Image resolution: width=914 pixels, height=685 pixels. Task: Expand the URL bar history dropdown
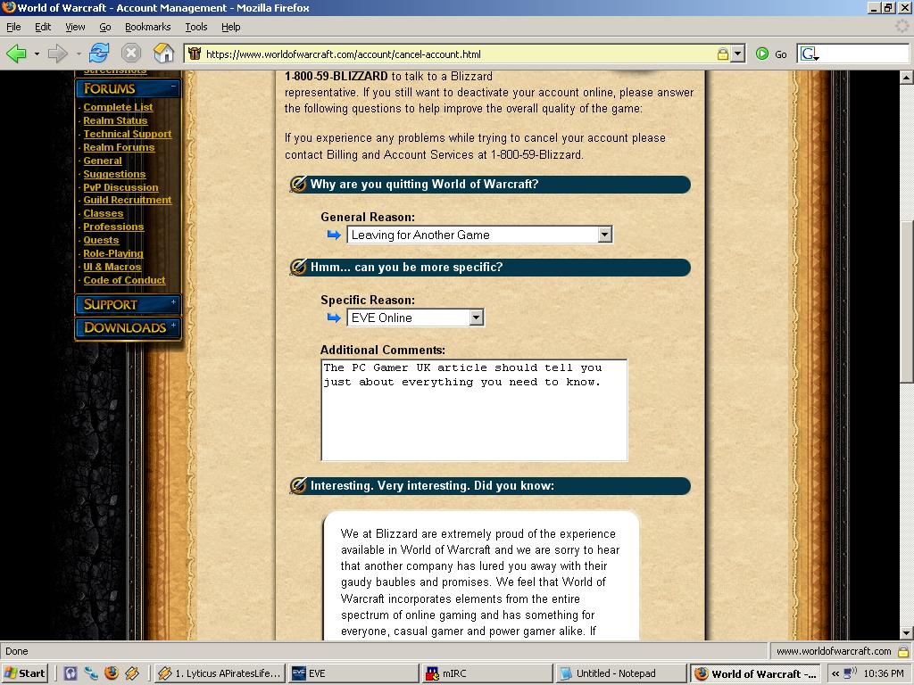click(x=738, y=54)
